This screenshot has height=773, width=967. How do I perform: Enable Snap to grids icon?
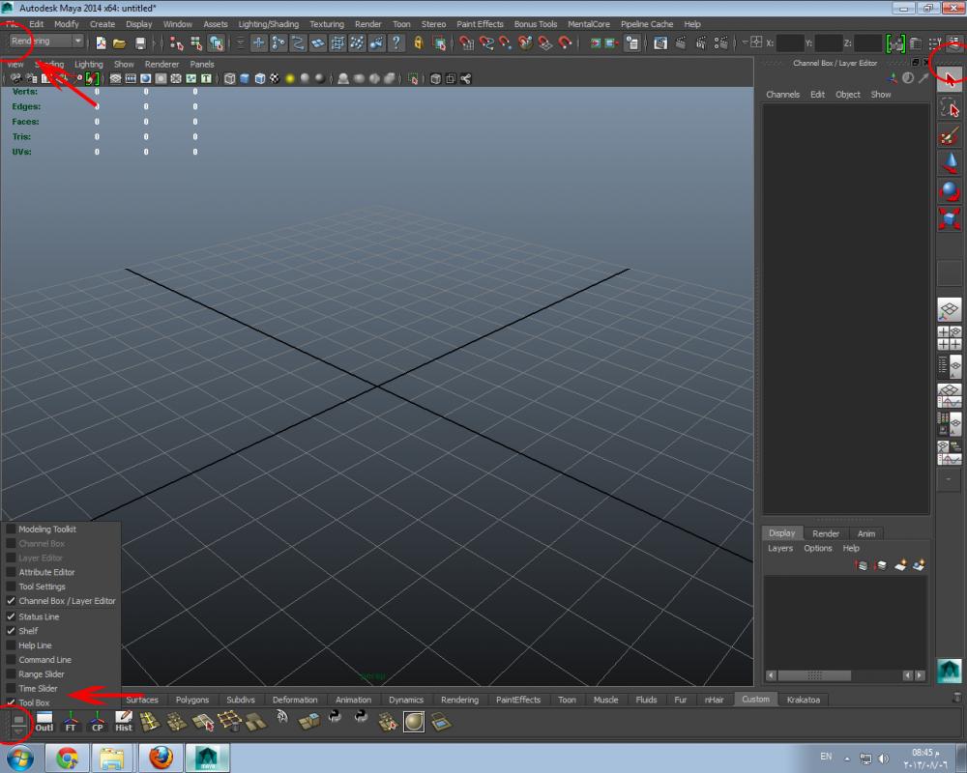coord(258,43)
